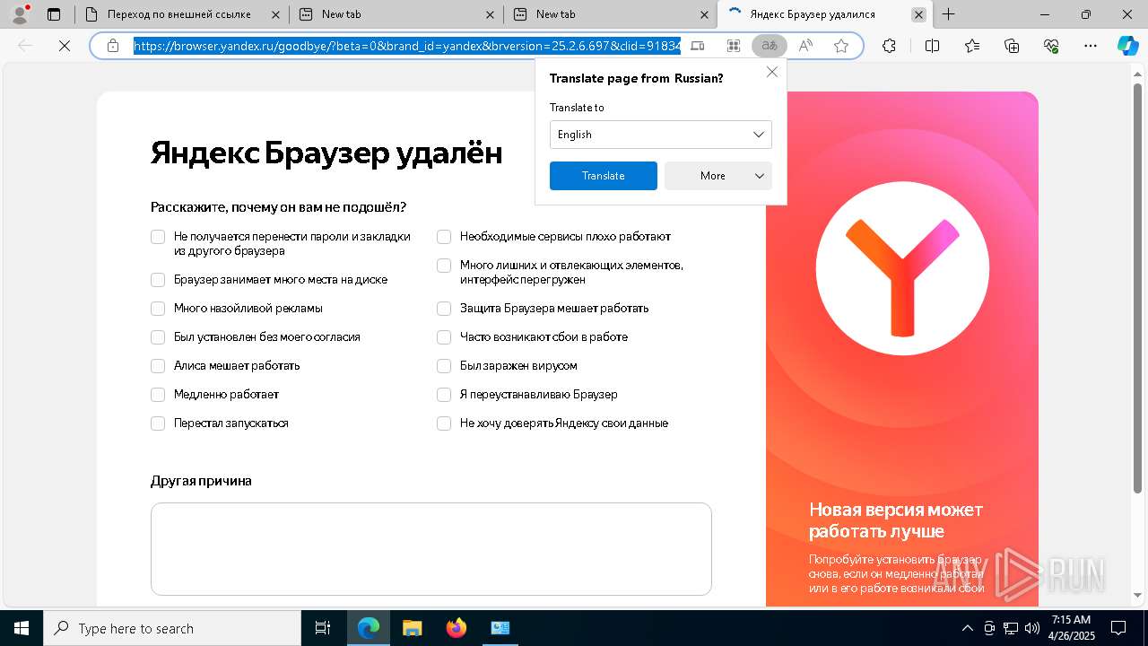
Task: Check 'Браузер занимает много места на диске'
Action: [158, 280]
